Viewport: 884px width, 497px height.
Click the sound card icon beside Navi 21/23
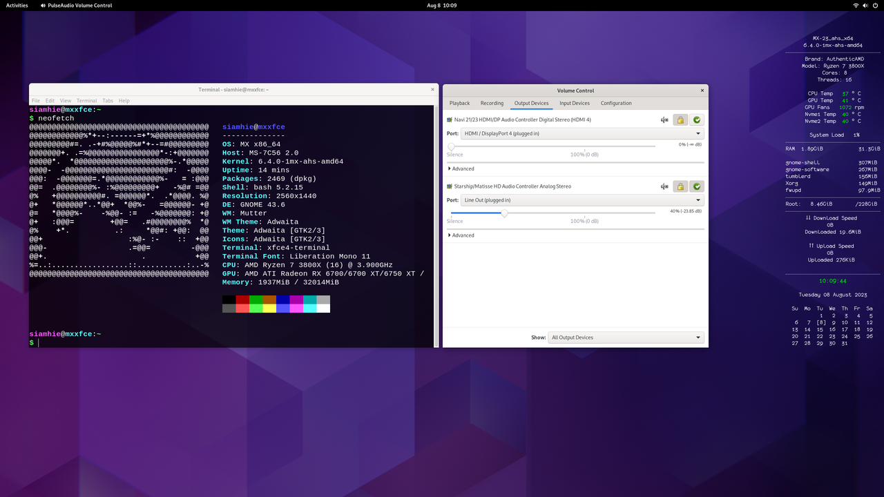click(x=450, y=120)
